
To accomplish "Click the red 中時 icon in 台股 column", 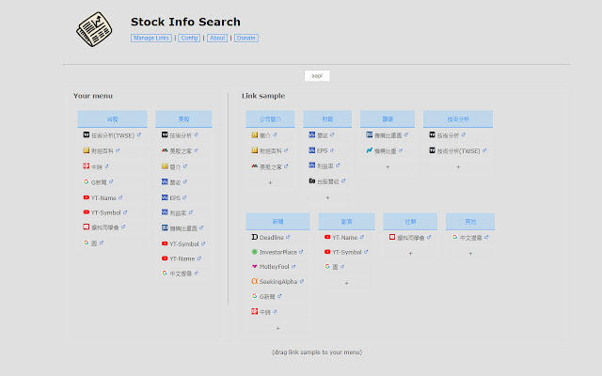I will [87, 165].
